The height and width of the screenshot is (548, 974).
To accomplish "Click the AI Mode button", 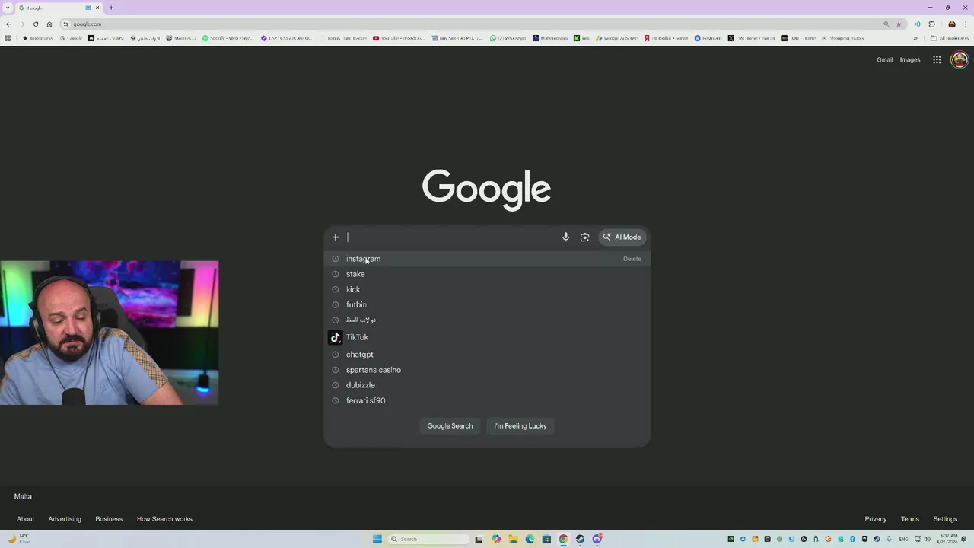I will (x=622, y=237).
